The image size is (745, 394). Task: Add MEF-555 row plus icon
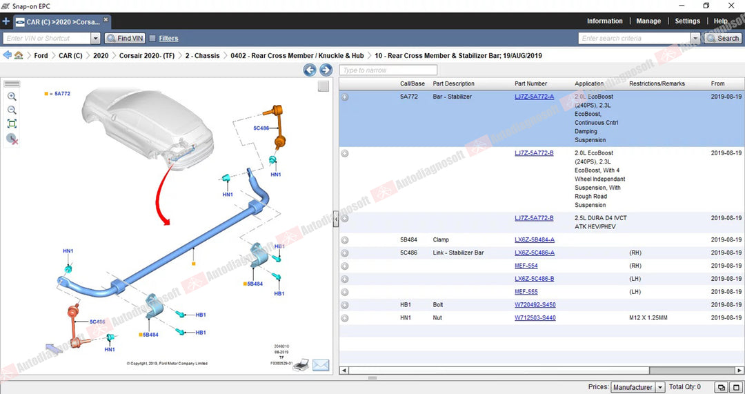pyautogui.click(x=345, y=293)
